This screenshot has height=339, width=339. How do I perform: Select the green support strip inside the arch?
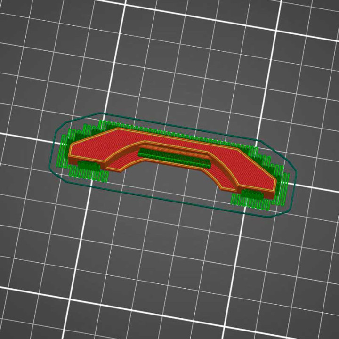click(x=174, y=158)
